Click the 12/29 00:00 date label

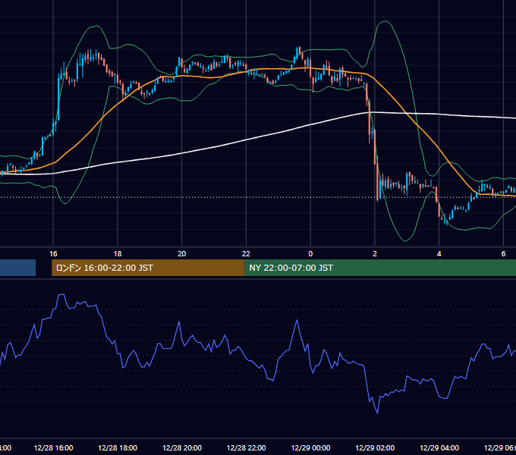click(x=310, y=447)
